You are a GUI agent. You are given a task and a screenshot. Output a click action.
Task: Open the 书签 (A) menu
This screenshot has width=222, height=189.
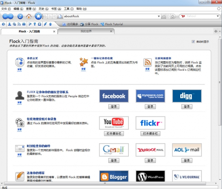[x=56, y=9]
